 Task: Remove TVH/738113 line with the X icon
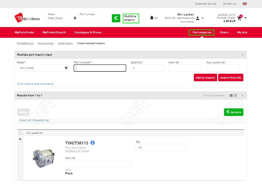(x=20, y=139)
